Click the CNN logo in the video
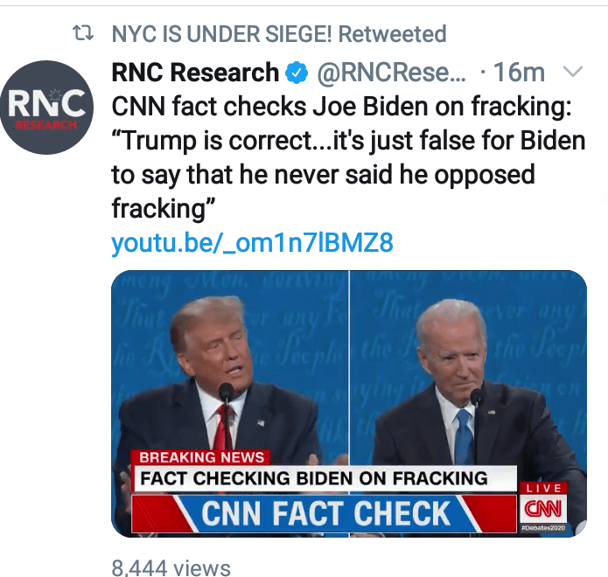Viewport: 608px width, 577px height. click(x=543, y=509)
